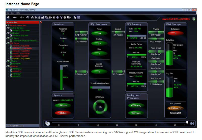Open the Error Log background process
The image size is (202, 140).
136,106
